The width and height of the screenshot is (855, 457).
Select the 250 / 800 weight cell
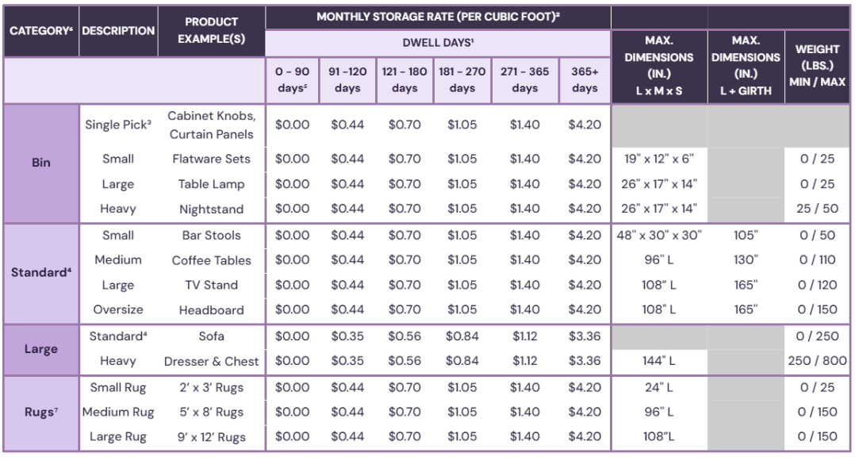(817, 361)
